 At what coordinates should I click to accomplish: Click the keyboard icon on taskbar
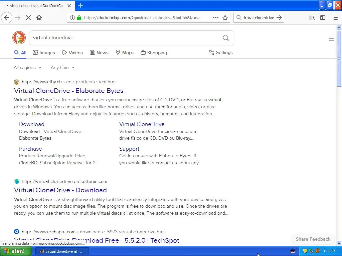pyautogui.click(x=293, y=251)
